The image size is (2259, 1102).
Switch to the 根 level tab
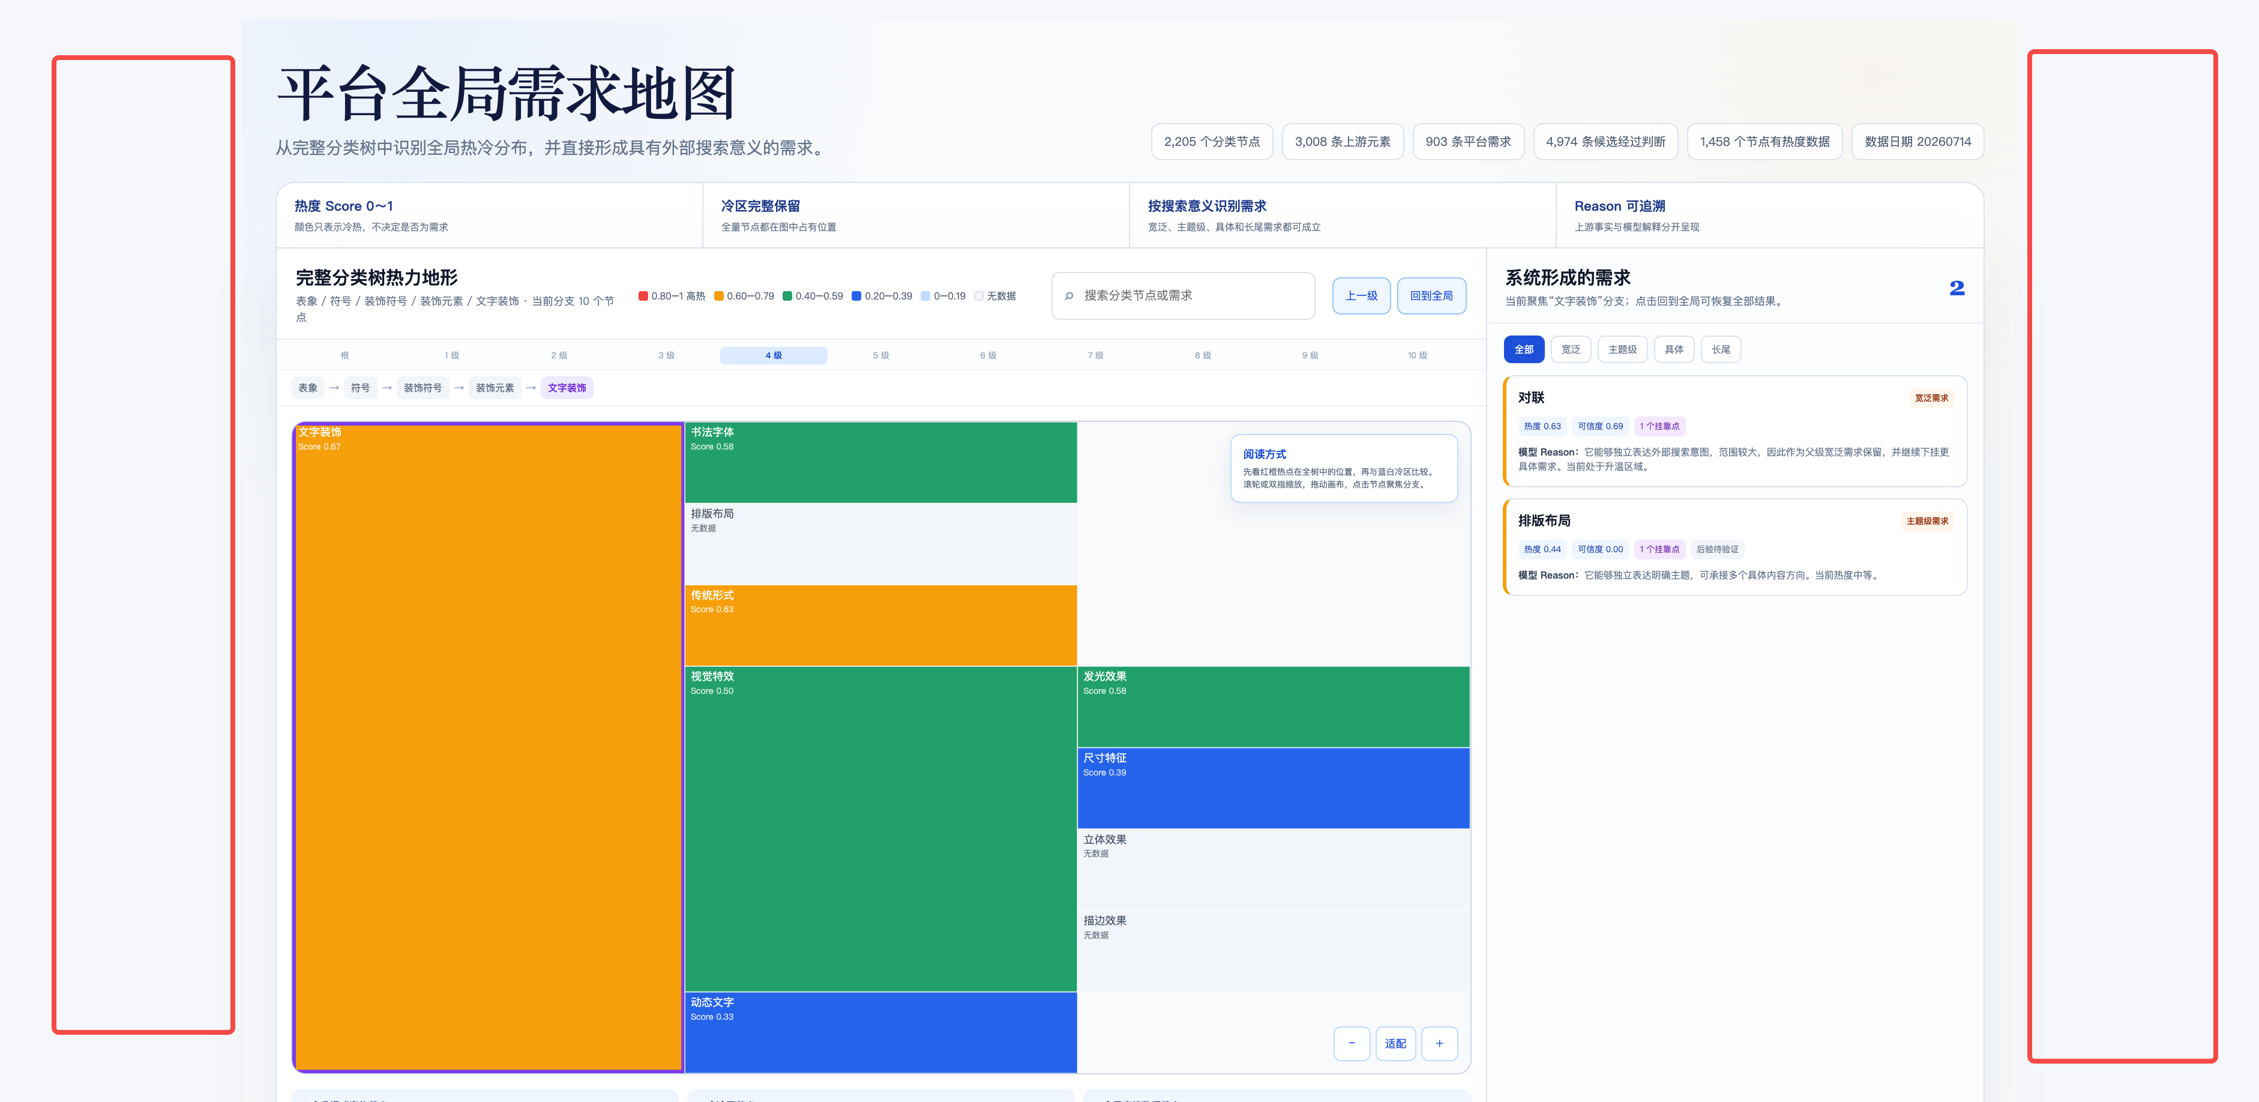344,355
